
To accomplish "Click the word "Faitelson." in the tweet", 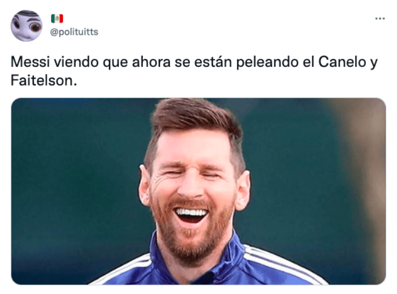I will point(43,81).
